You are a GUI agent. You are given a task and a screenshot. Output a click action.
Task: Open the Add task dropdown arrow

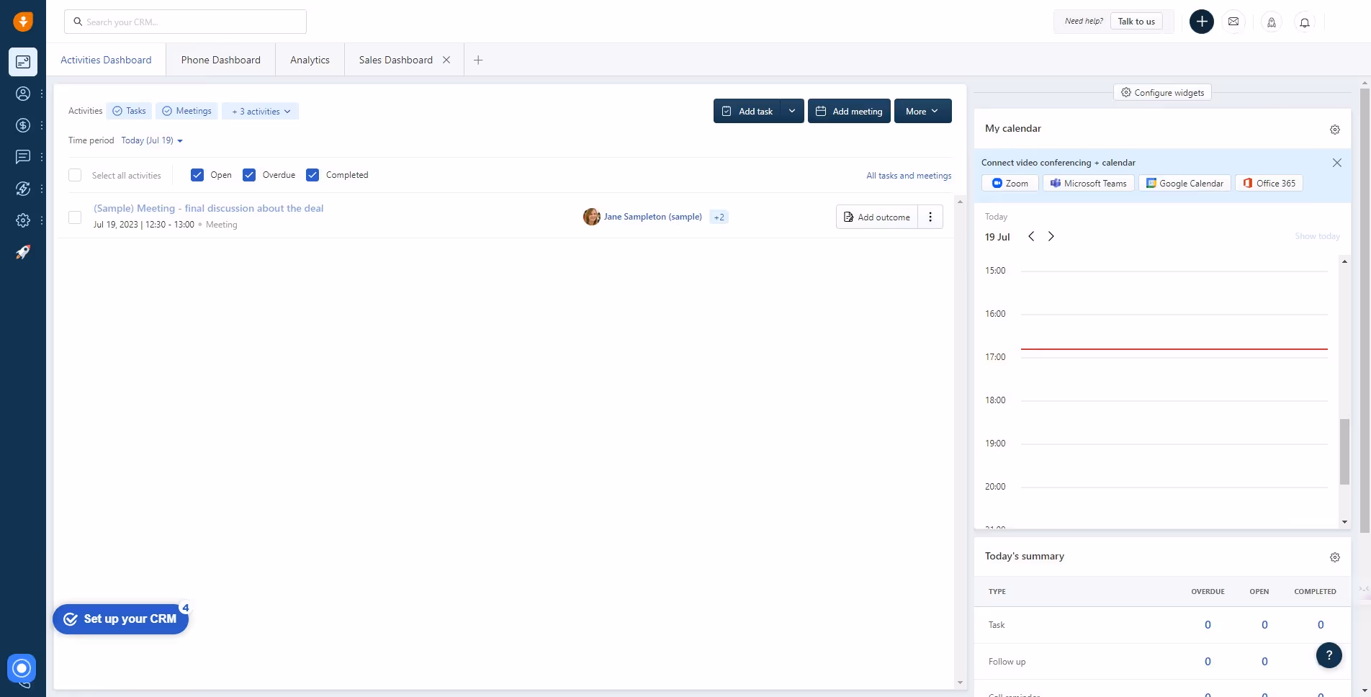click(x=792, y=111)
